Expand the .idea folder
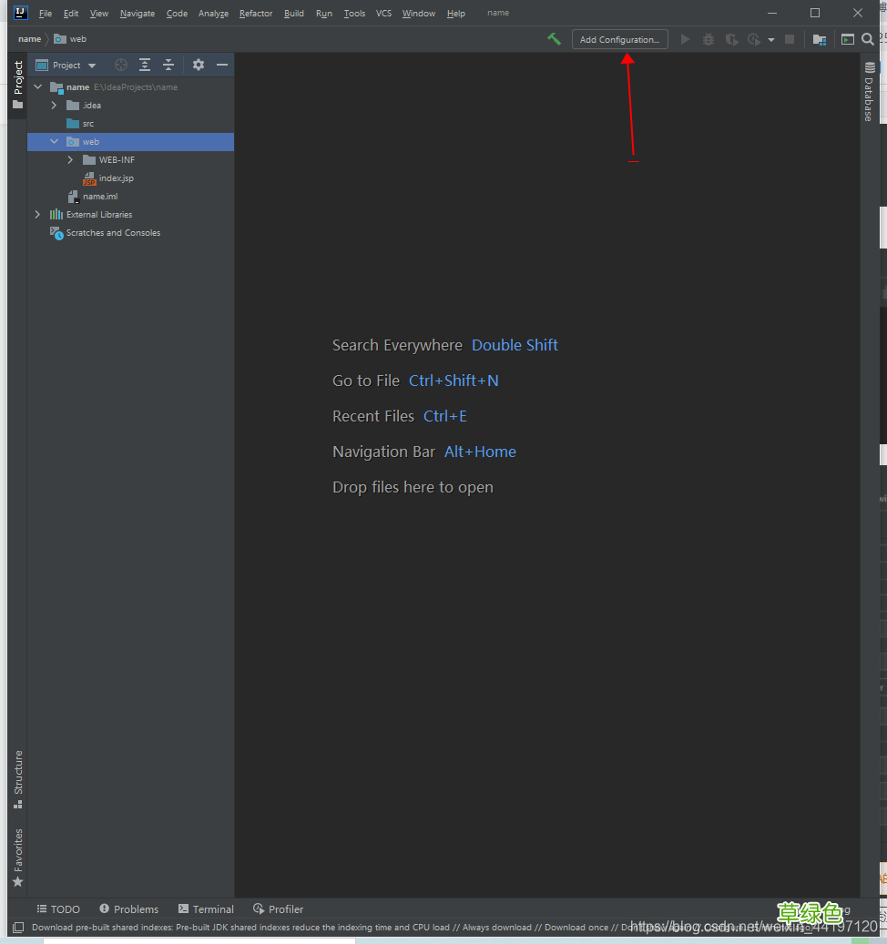The image size is (887, 944). pos(54,106)
